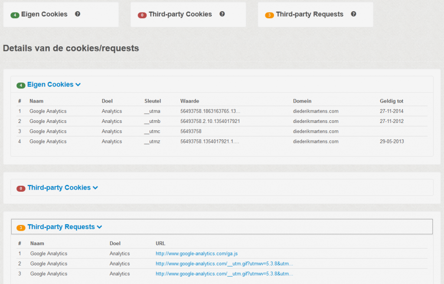This screenshot has height=284, width=444.
Task: Click green badge count in Eigen Cookies summary
Action: [15, 15]
